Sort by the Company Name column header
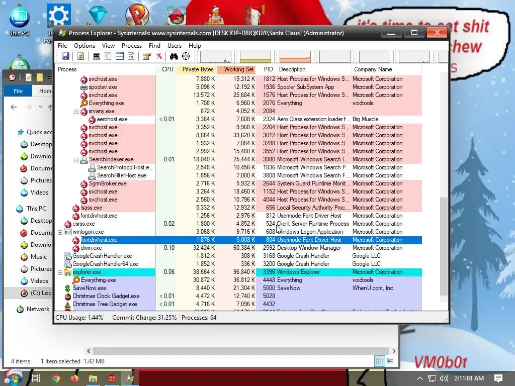Viewport: 515px width, 386px height. [x=386, y=69]
